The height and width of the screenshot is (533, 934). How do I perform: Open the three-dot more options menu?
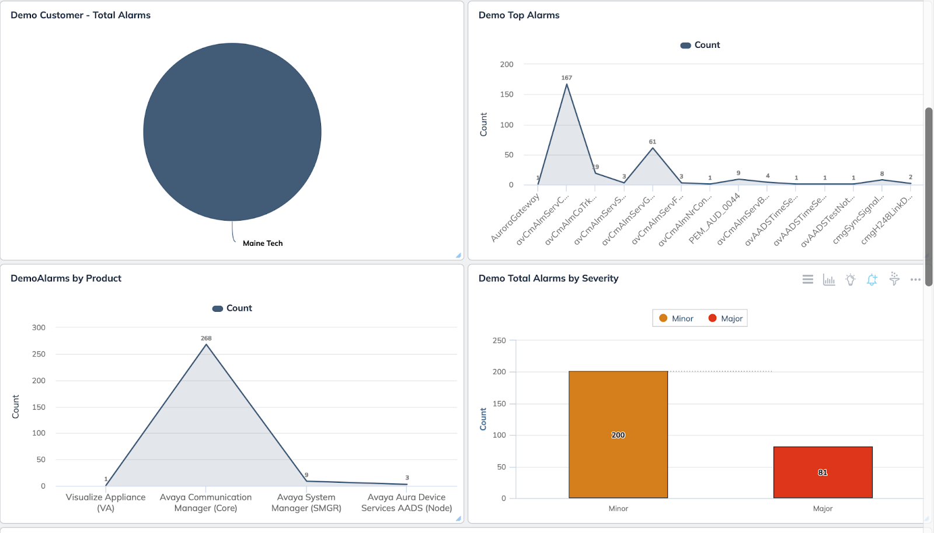(x=915, y=280)
